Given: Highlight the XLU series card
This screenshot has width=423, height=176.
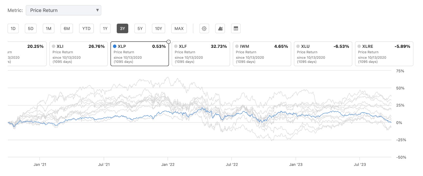Looking at the screenshot, I should (323, 54).
